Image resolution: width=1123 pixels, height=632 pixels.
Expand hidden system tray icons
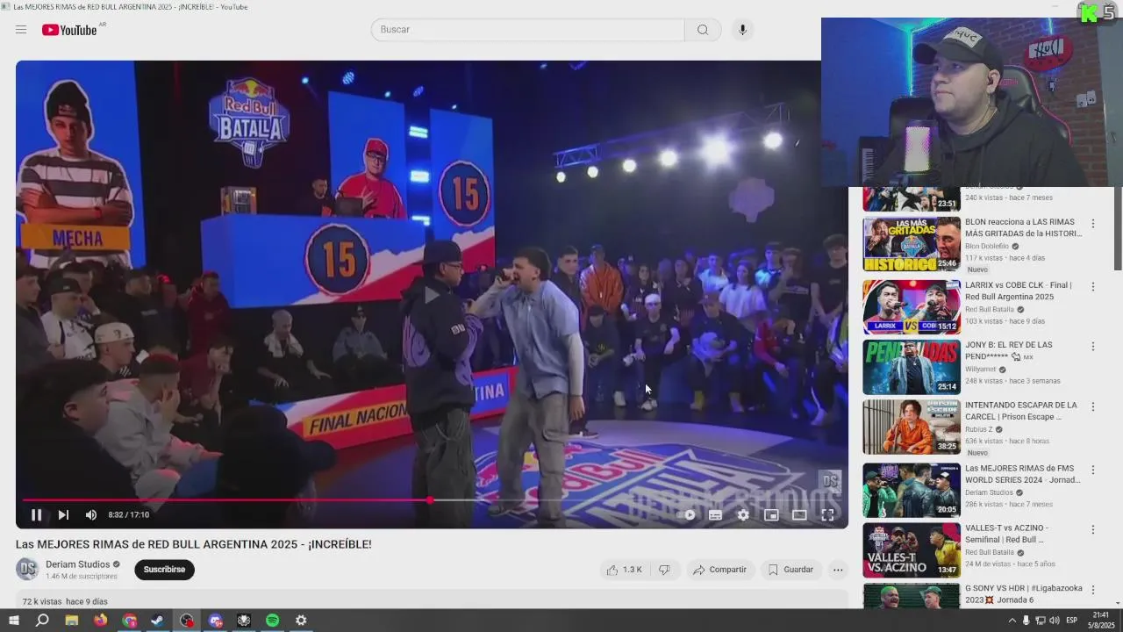tap(1012, 621)
